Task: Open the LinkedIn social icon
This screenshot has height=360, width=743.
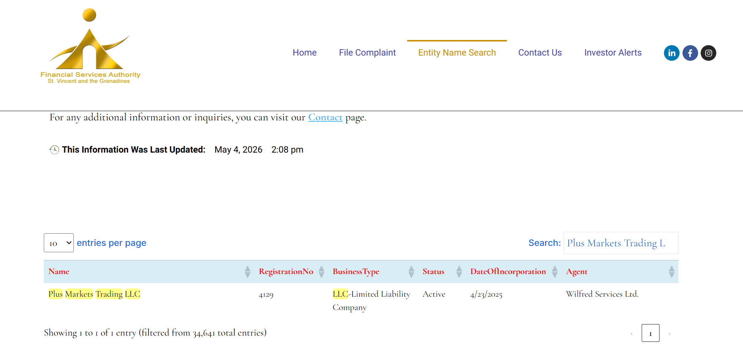Action: pos(672,53)
